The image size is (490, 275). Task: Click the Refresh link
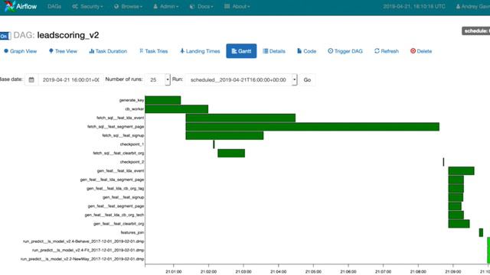(387, 51)
